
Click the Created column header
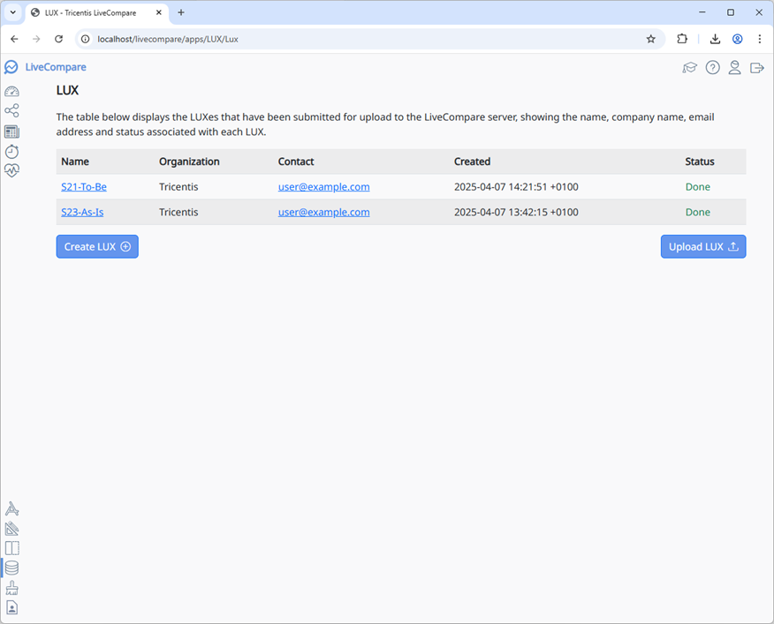(472, 162)
